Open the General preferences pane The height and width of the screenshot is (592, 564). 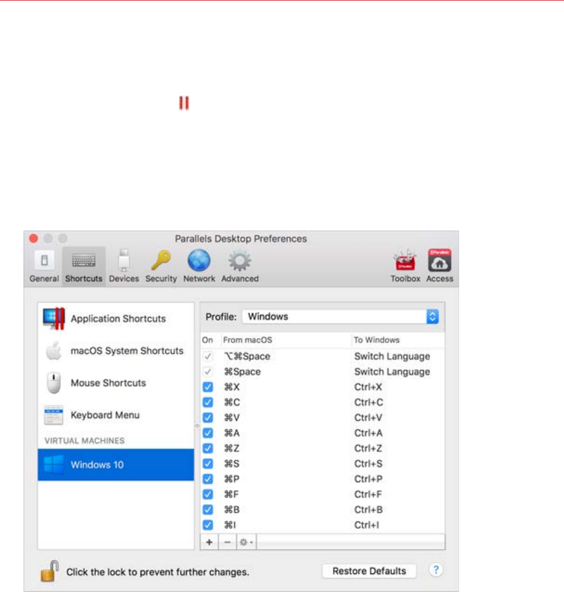[x=44, y=266]
